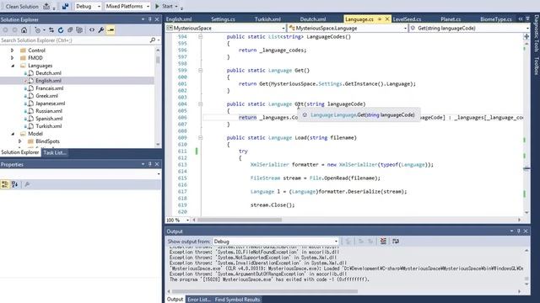Collapse the Model folder
The image size is (540, 303).
click(13, 134)
